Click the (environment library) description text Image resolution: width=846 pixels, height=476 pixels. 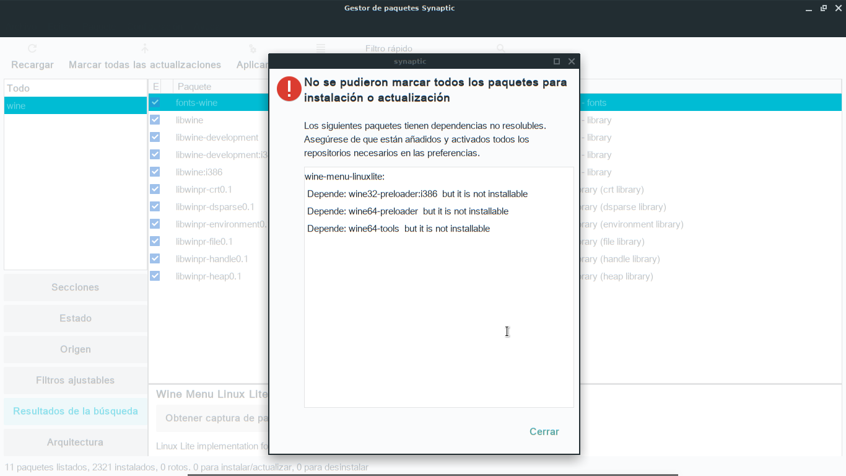coord(642,224)
